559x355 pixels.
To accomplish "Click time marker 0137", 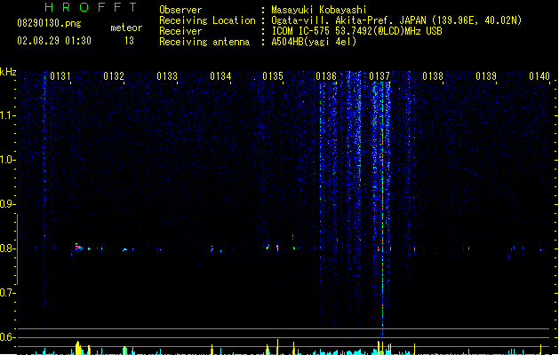I will tap(379, 76).
